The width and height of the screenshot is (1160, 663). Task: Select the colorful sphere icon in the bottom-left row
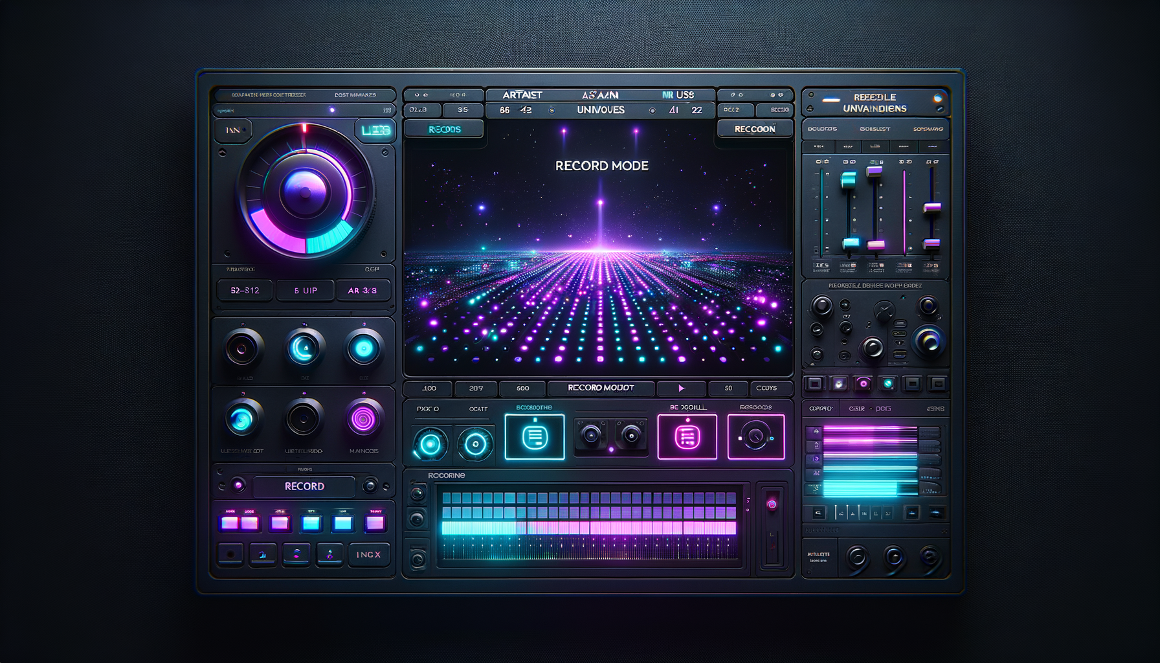click(296, 555)
